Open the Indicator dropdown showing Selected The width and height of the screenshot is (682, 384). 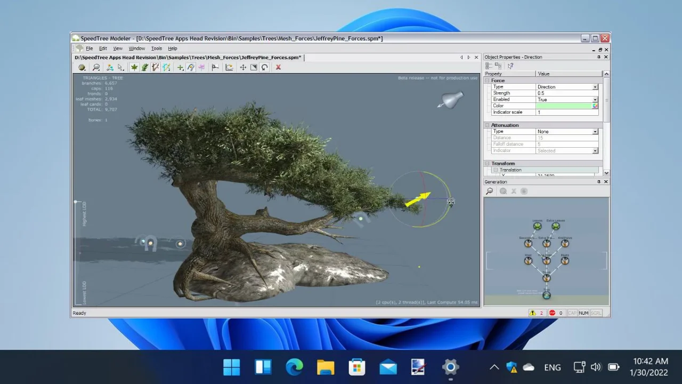click(595, 151)
